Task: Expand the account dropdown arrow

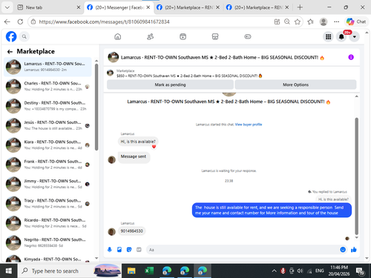Action: (355, 37)
